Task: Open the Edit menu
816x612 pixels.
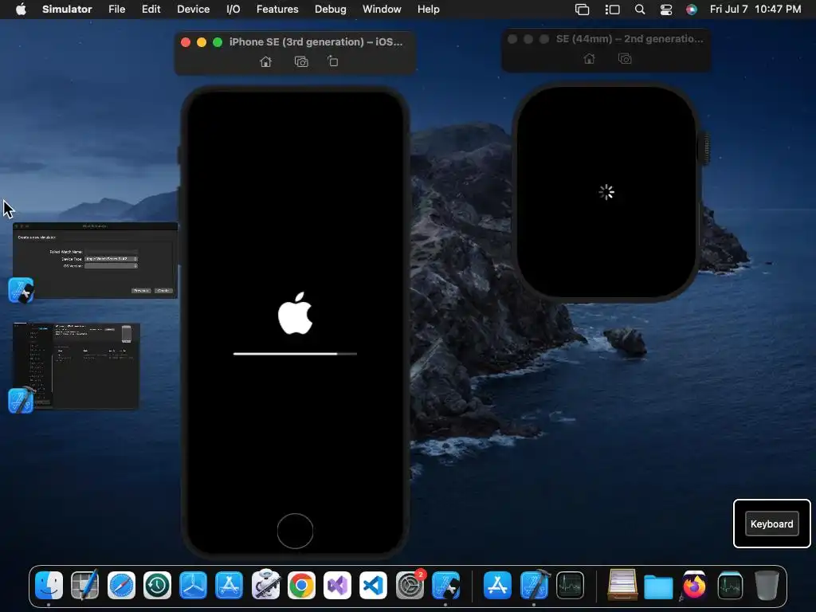Action: (151, 10)
